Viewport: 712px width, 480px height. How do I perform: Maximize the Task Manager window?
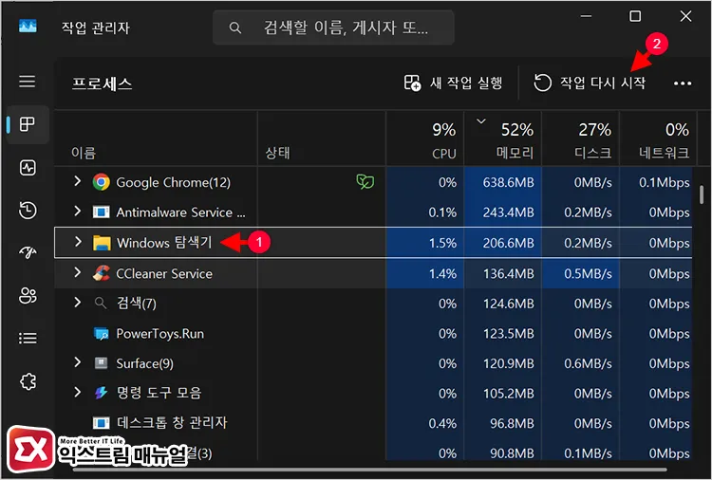(635, 16)
